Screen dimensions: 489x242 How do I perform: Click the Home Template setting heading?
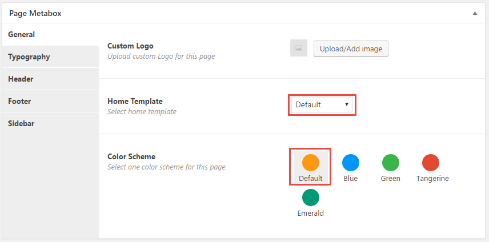click(x=135, y=101)
